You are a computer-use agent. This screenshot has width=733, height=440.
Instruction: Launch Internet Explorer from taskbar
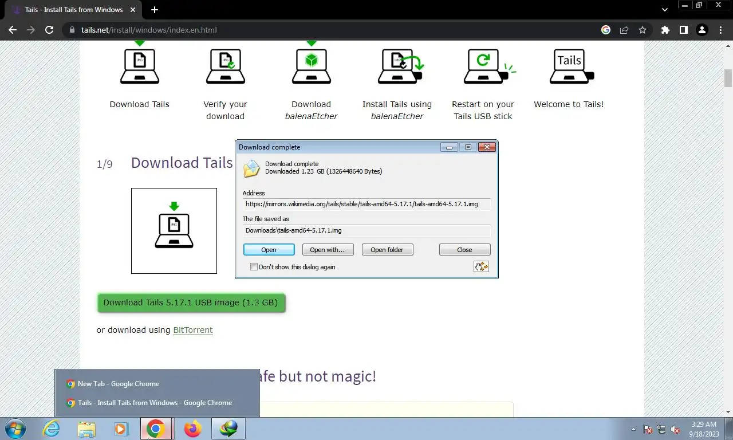pyautogui.click(x=52, y=429)
